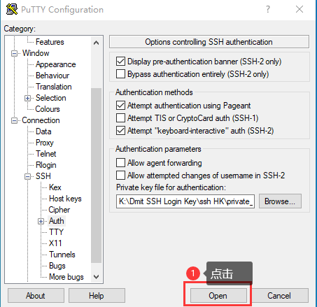Open the Colours settings

point(48,109)
